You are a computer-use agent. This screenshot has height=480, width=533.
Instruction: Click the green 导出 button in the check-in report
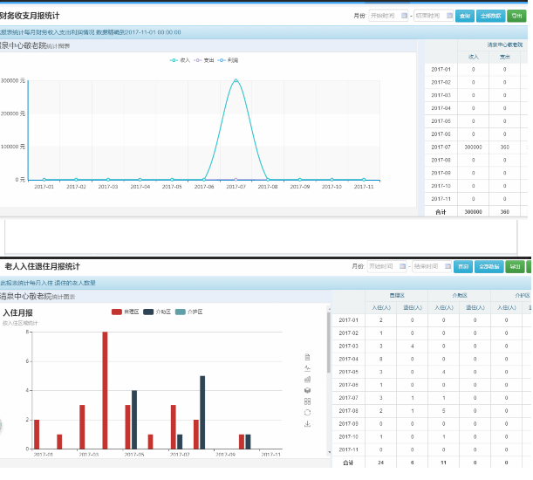point(515,266)
